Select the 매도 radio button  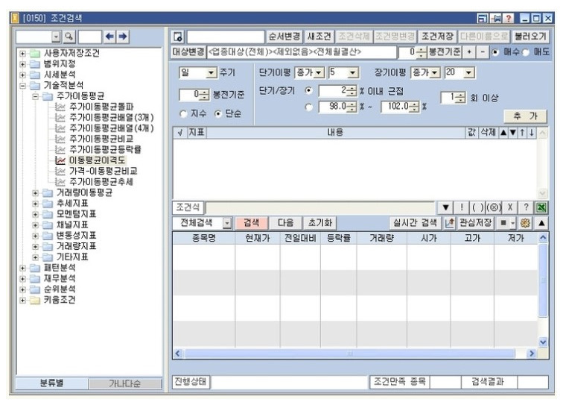(525, 52)
